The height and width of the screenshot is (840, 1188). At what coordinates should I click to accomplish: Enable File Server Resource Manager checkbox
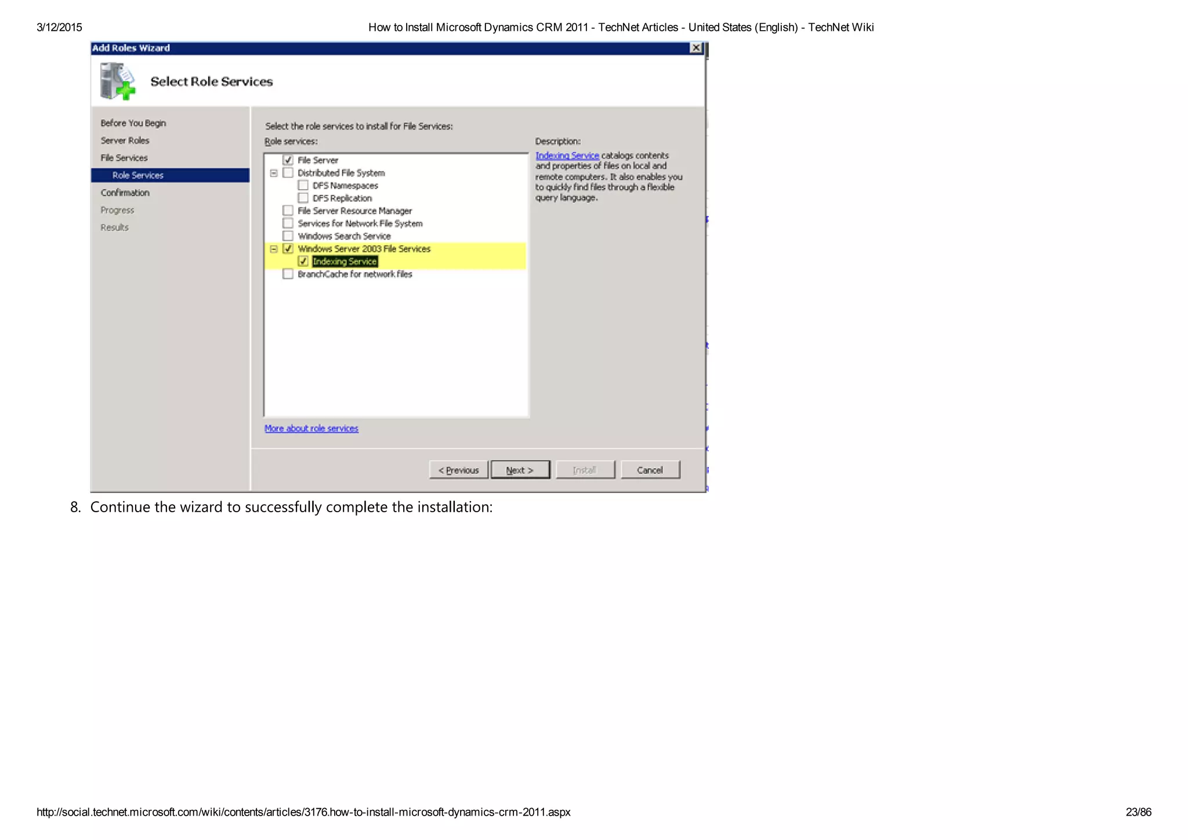[x=288, y=211]
